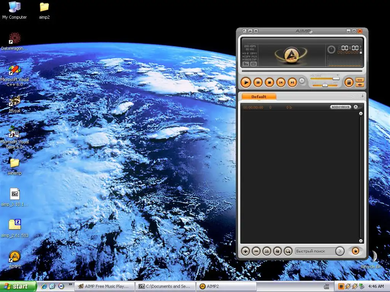Open the shutdown timer clock icon

(x=331, y=49)
